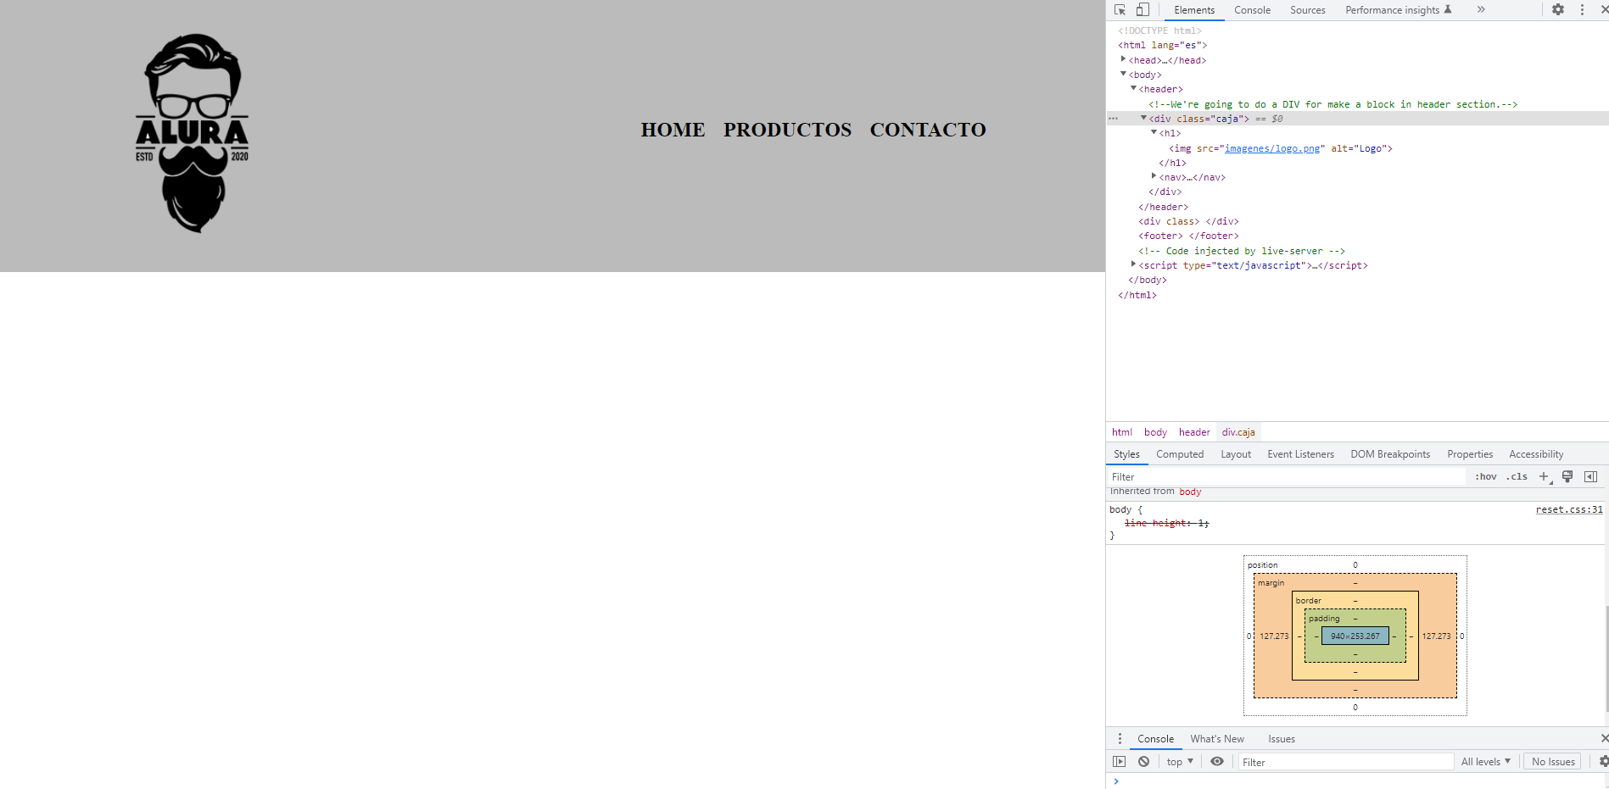Toggle element rendering emulations paintbrush icon
Screen dimensions: 1609x789
point(1567,477)
